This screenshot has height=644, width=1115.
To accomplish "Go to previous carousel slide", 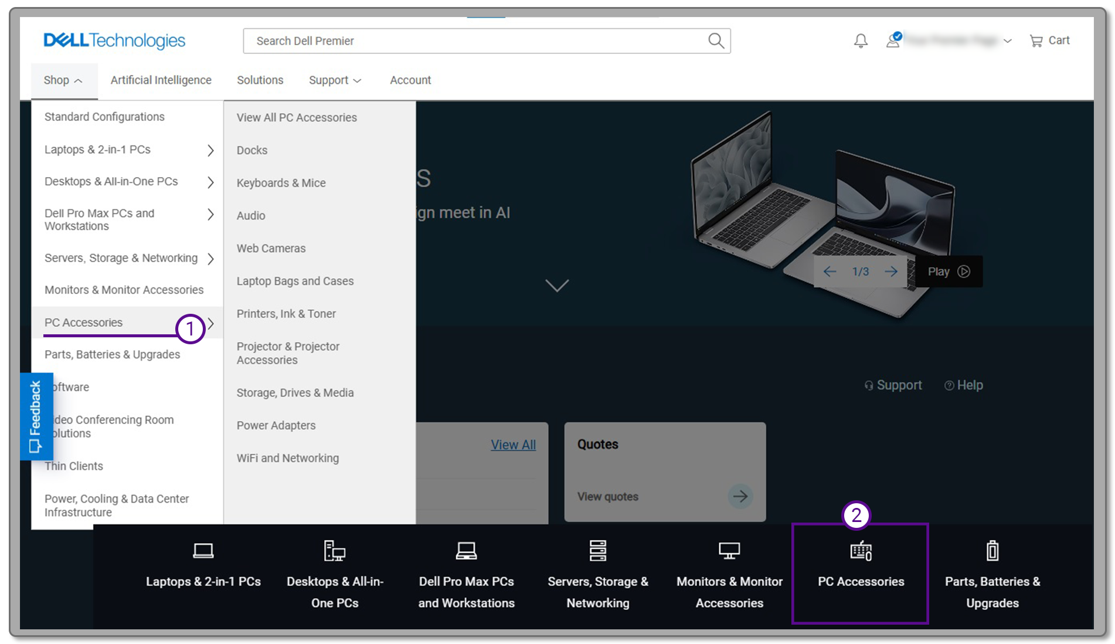I will [x=830, y=272].
